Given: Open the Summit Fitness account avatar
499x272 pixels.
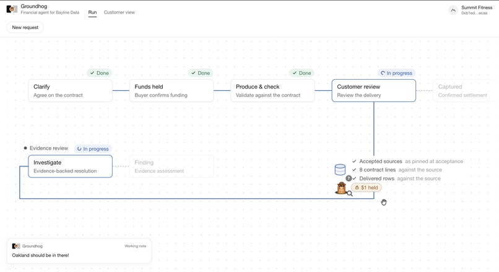Looking at the screenshot, I should tap(453, 10).
